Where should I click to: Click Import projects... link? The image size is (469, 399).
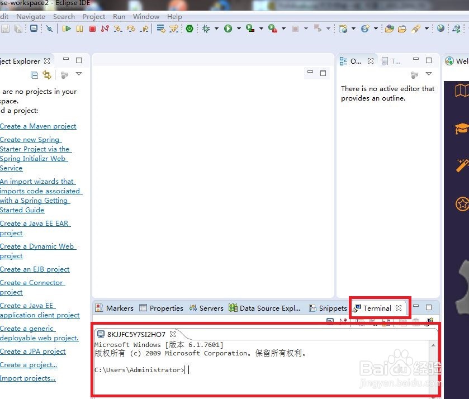click(x=28, y=378)
